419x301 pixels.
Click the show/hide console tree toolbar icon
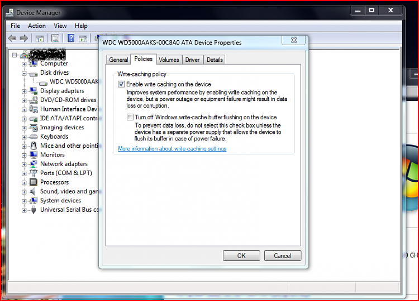click(40, 39)
